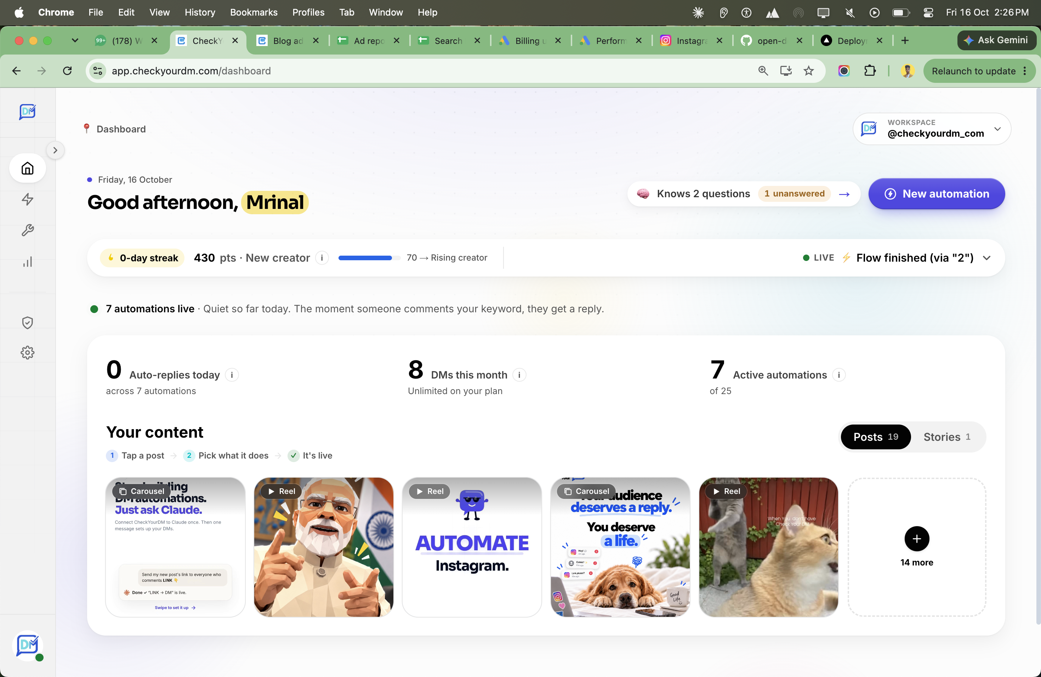The width and height of the screenshot is (1041, 677).
Task: Open the settings gear in sidebar
Action: pyautogui.click(x=28, y=353)
